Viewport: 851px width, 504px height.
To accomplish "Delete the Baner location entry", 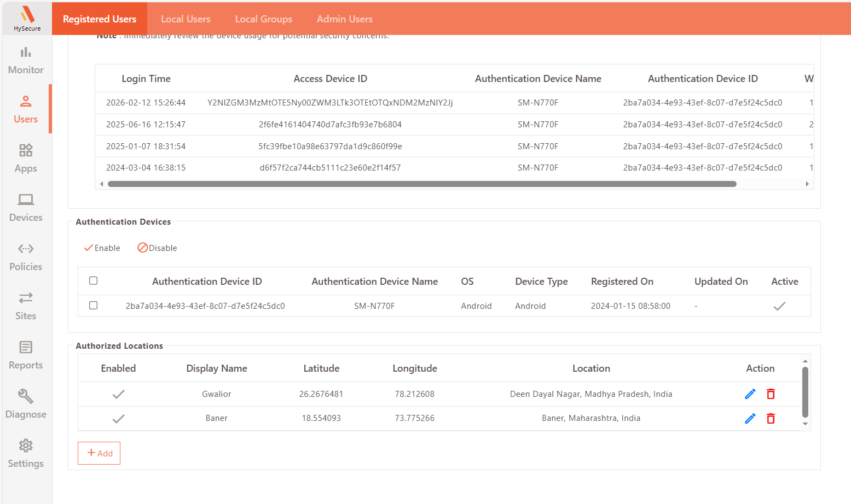I will pyautogui.click(x=771, y=419).
